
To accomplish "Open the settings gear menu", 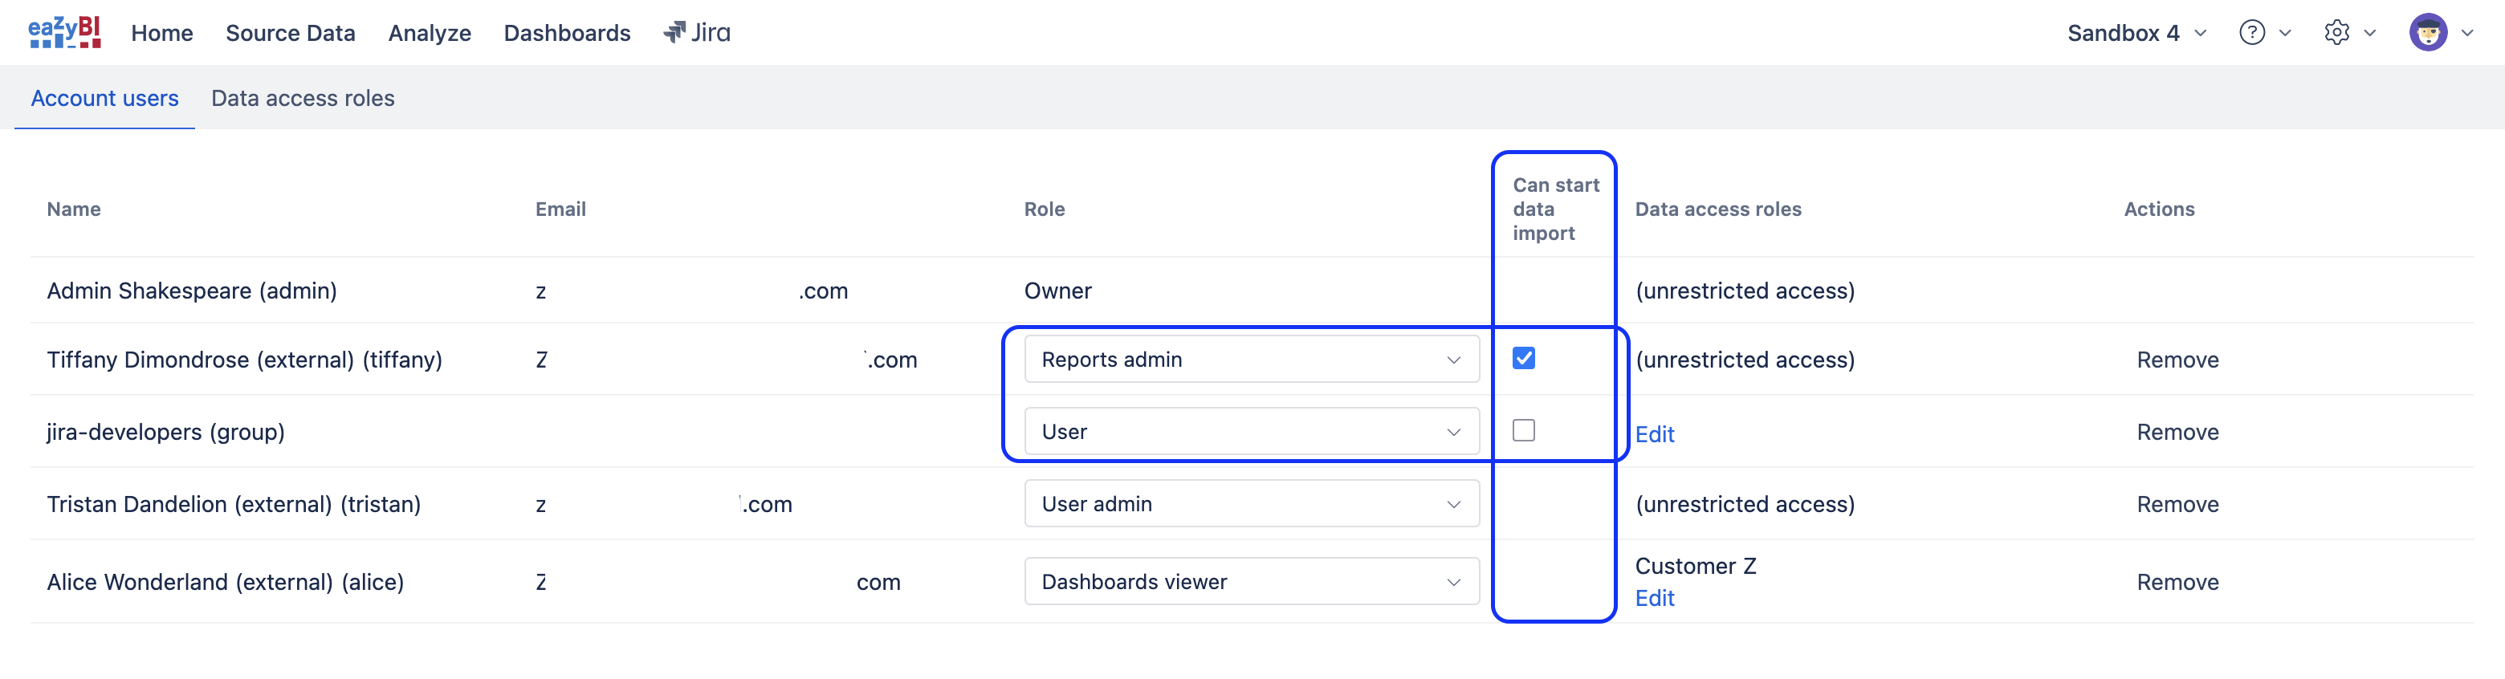I will click(2336, 32).
